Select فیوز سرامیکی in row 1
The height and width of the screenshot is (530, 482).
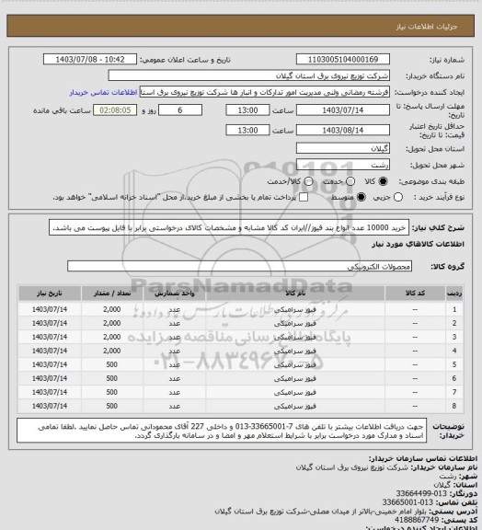(295, 309)
